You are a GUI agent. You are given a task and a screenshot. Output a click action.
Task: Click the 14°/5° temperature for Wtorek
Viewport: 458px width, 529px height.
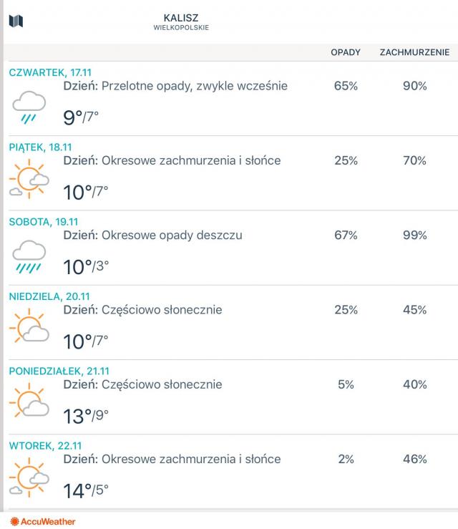(x=86, y=491)
